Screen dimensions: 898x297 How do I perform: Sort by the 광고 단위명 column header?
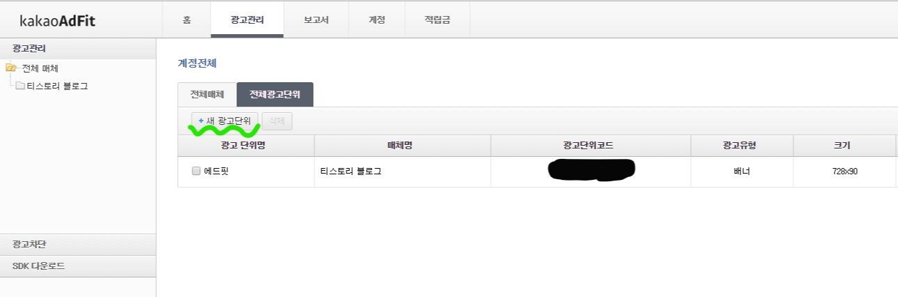[x=246, y=146]
